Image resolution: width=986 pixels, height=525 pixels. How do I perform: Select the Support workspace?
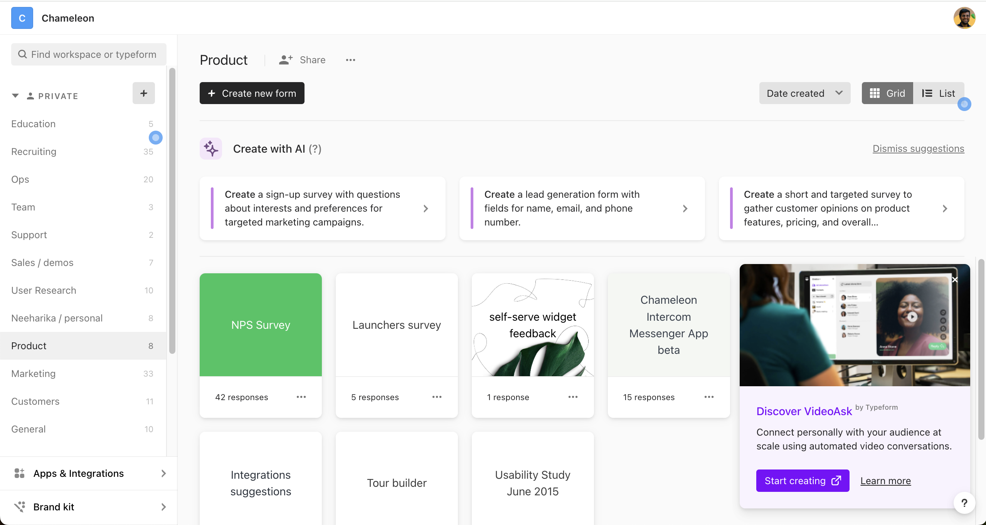pos(83,235)
